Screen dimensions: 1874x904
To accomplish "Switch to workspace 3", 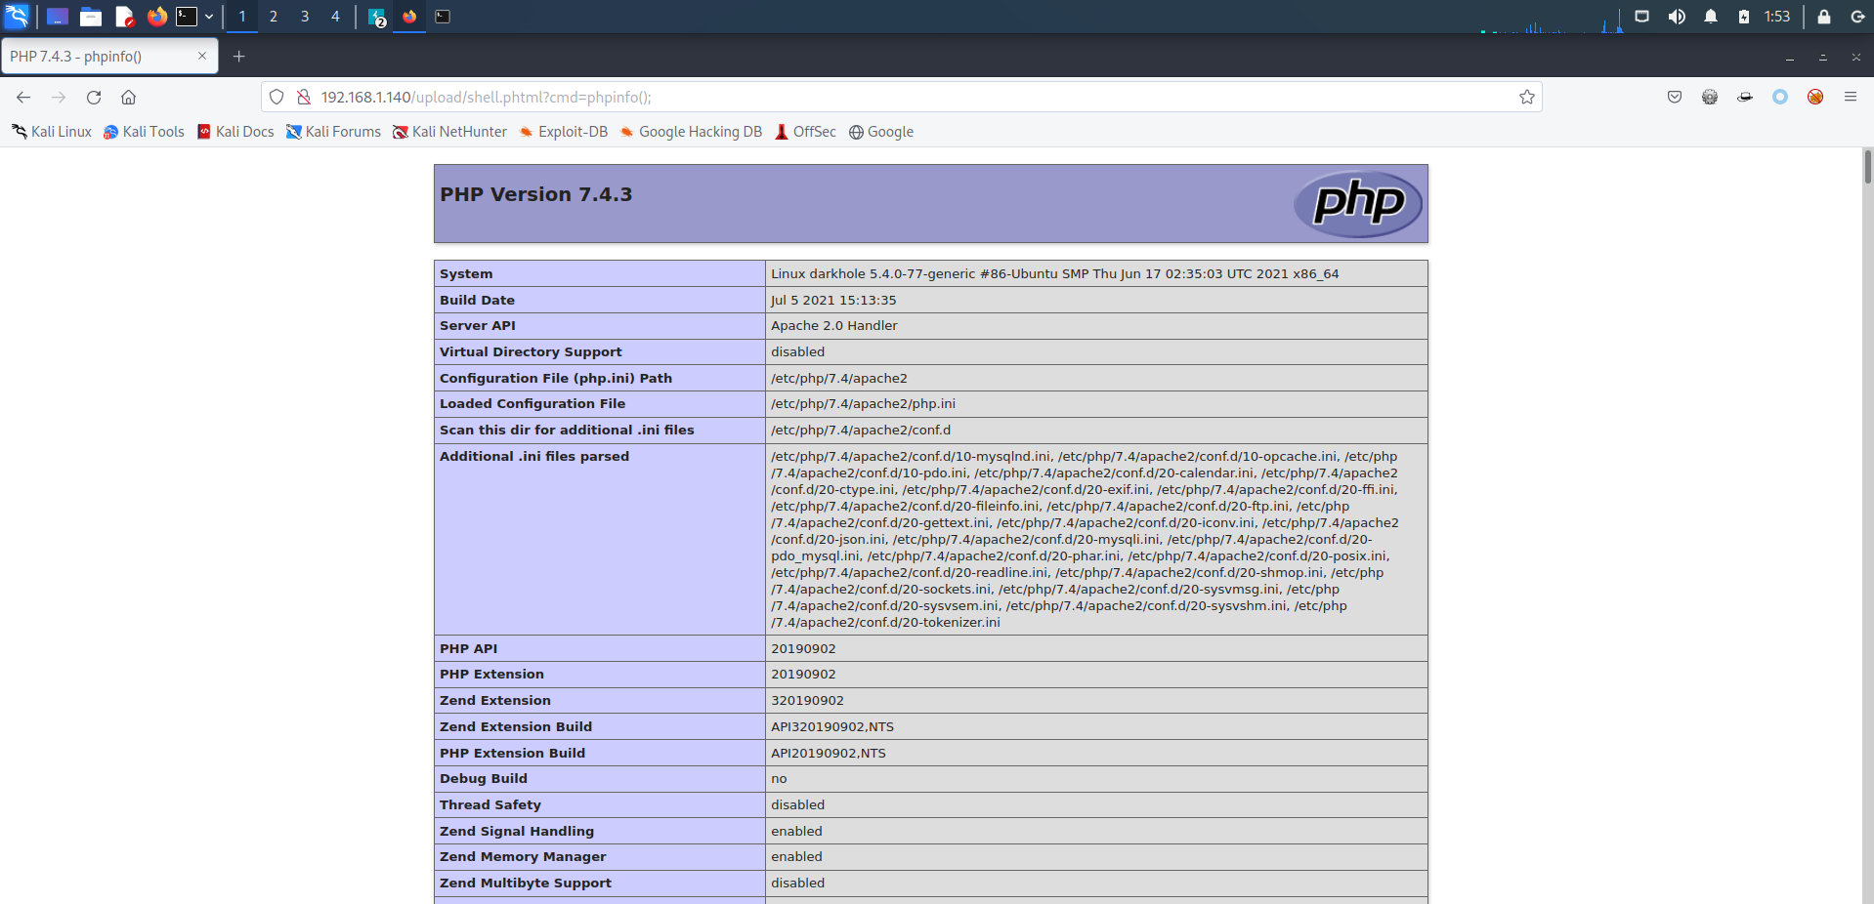I will [x=305, y=17].
